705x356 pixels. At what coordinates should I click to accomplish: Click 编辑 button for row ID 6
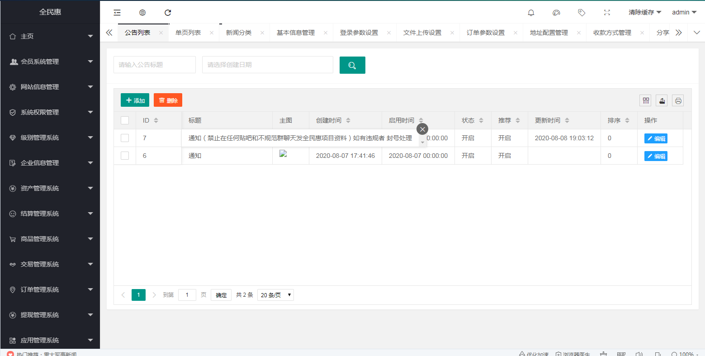pyautogui.click(x=656, y=156)
